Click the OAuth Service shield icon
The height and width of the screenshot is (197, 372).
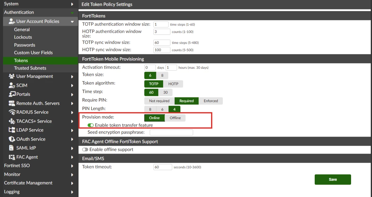[12, 139]
